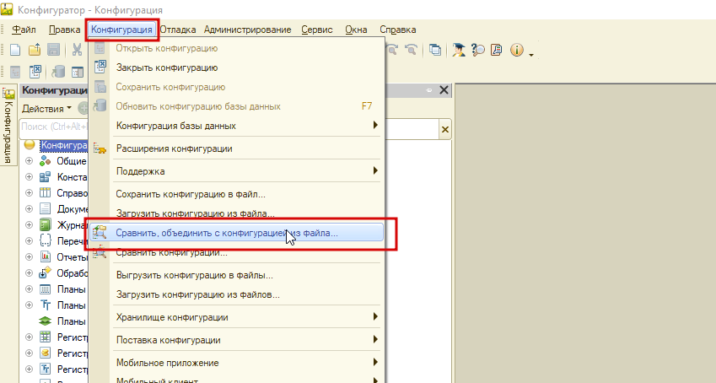Click the Find previous icon in toolbar

pyautogui.click(x=392, y=50)
